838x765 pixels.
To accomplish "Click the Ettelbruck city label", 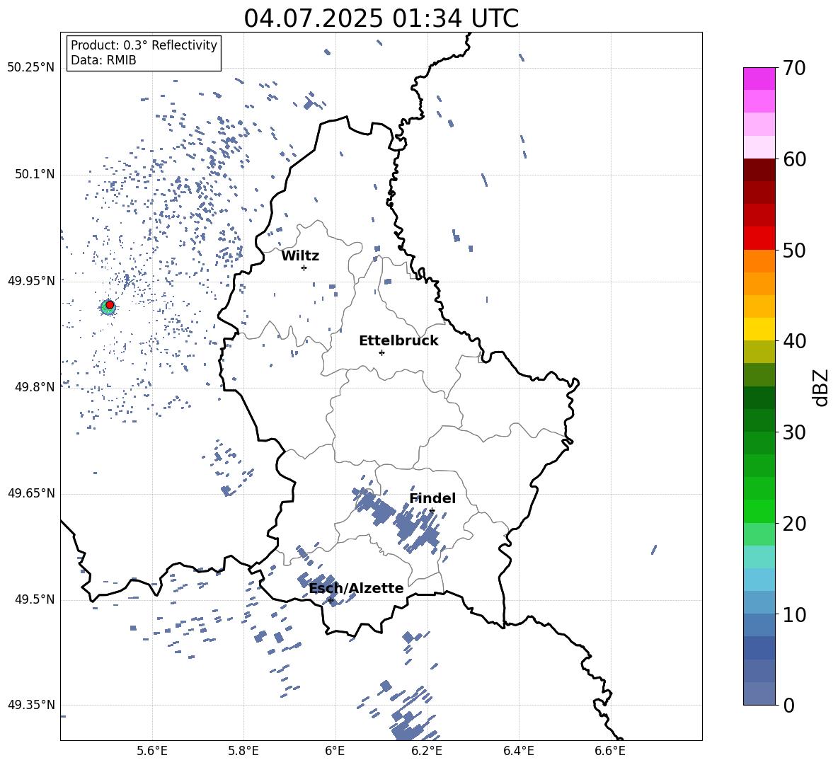I will coord(398,341).
